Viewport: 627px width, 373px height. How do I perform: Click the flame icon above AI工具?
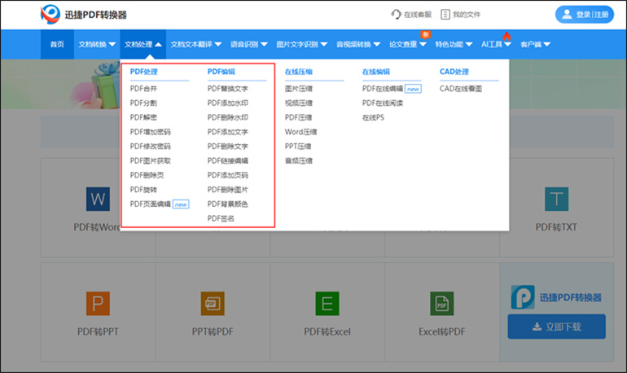pyautogui.click(x=506, y=37)
